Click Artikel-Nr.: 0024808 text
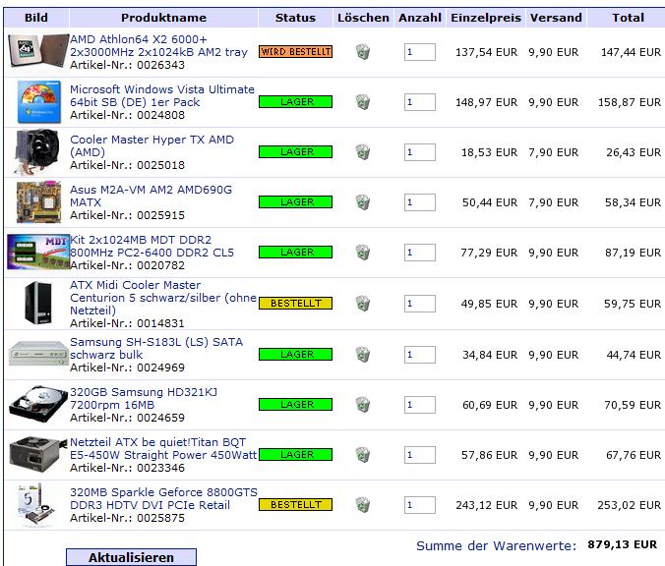Image resolution: width=665 pixels, height=566 pixels. click(127, 115)
